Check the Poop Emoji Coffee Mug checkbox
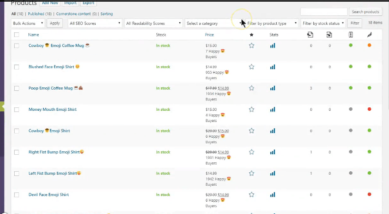389x214 pixels. [16, 89]
